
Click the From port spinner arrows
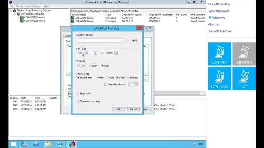click(95, 53)
